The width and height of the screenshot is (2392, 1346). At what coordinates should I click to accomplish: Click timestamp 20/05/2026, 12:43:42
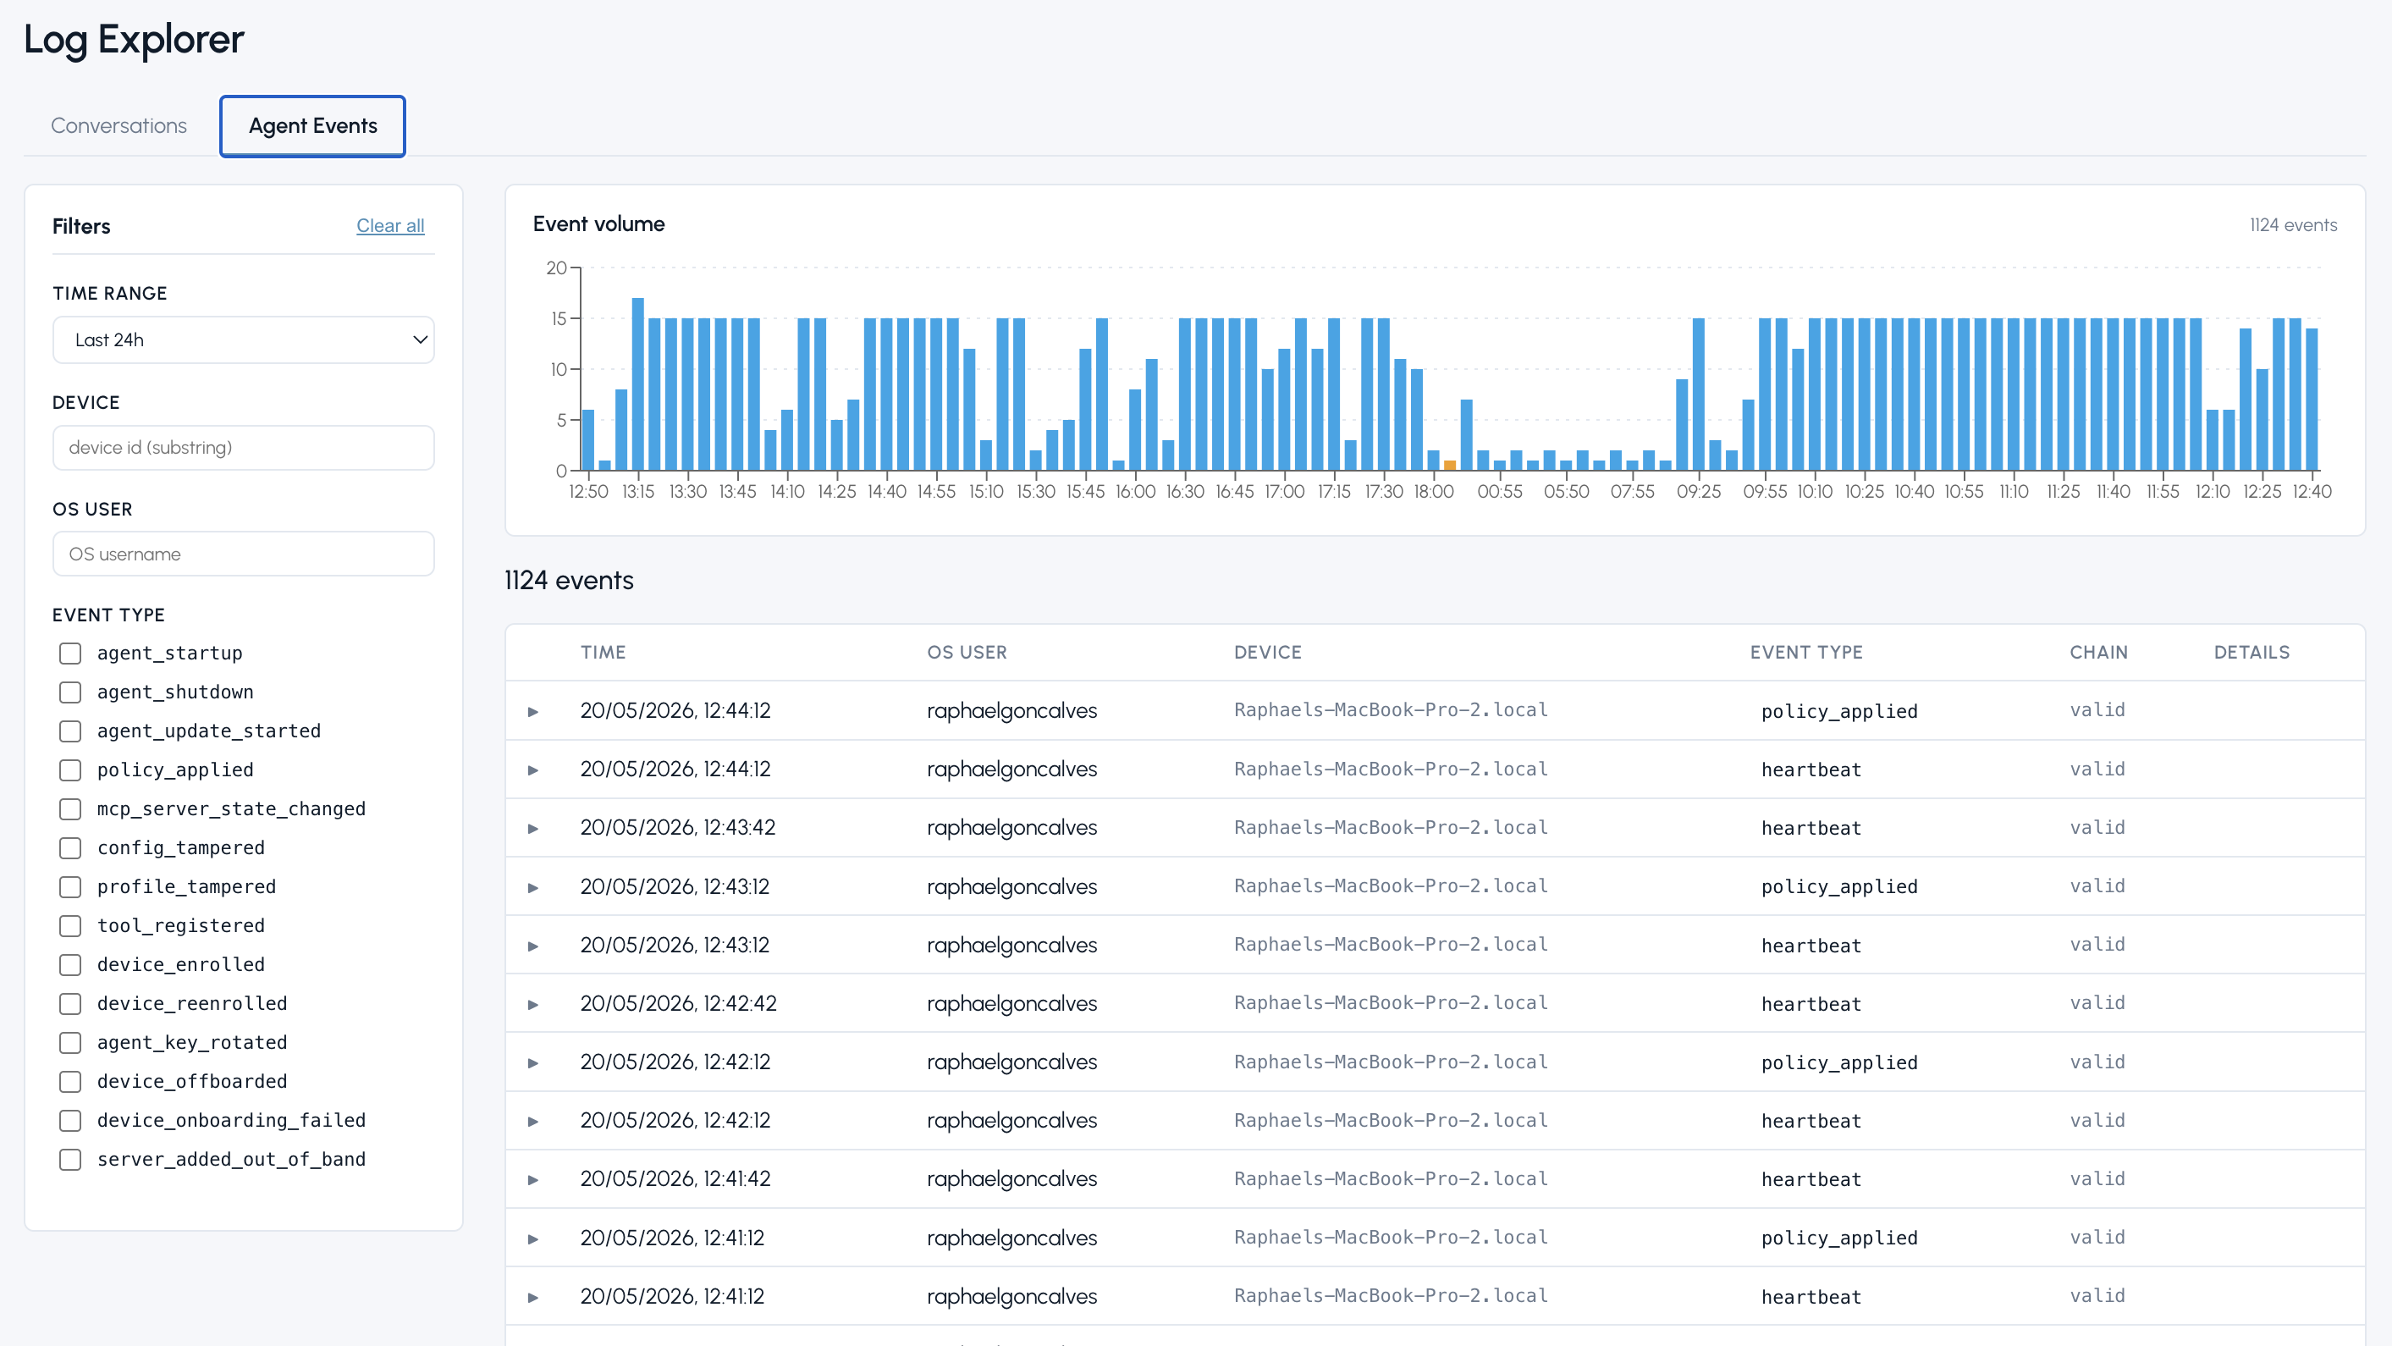pyautogui.click(x=678, y=828)
